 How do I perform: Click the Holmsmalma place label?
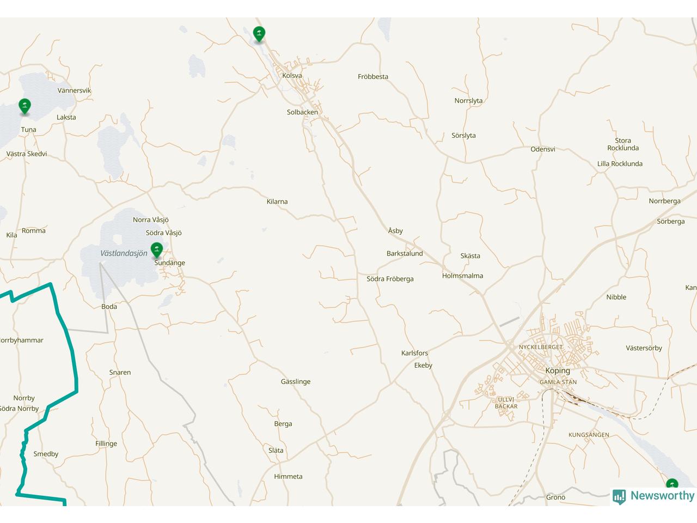click(x=462, y=276)
